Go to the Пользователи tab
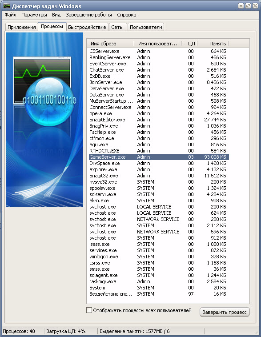Image resolution: width=261 pixels, height=337 pixels. (146, 27)
